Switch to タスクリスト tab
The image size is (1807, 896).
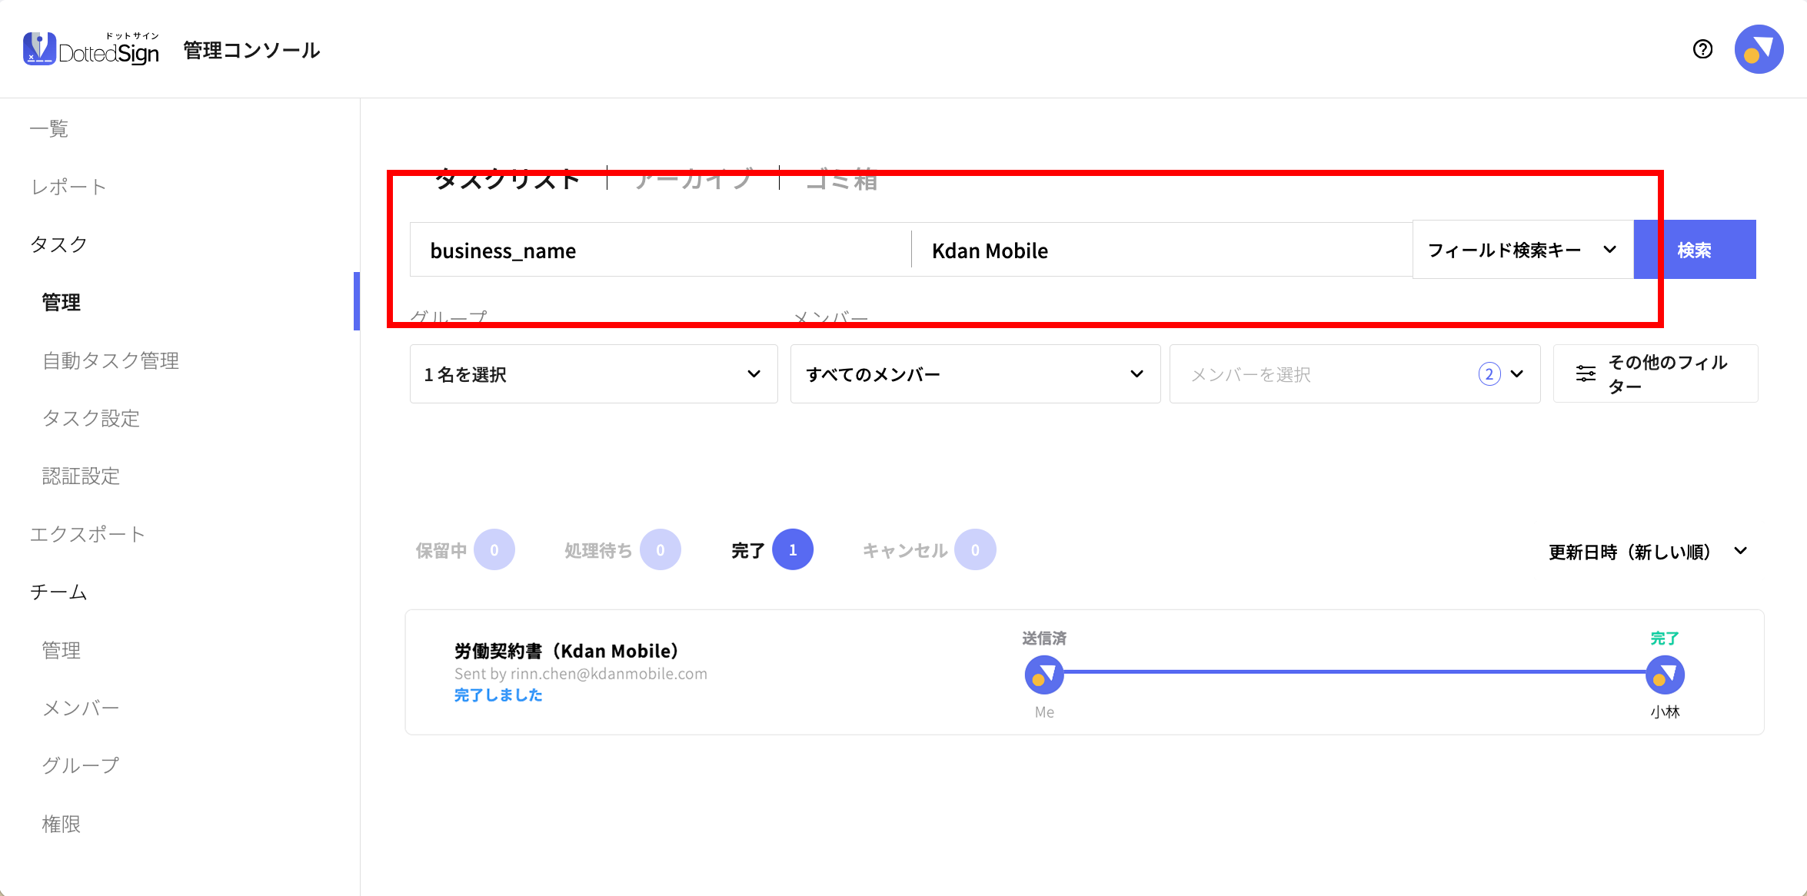507,178
